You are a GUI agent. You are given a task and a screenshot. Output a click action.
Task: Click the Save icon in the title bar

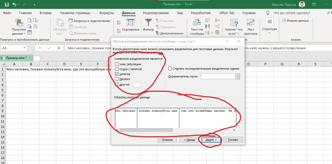7,5
